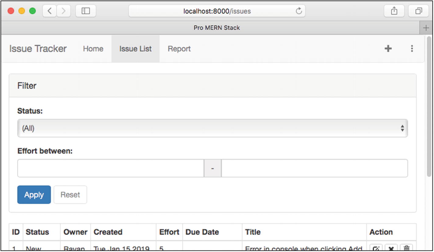Click the browser back arrow

49,11
